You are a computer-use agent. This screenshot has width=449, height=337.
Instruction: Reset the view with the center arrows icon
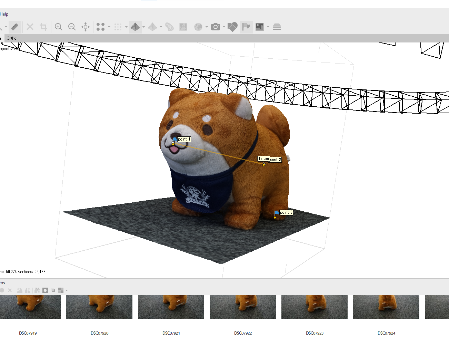(86, 27)
